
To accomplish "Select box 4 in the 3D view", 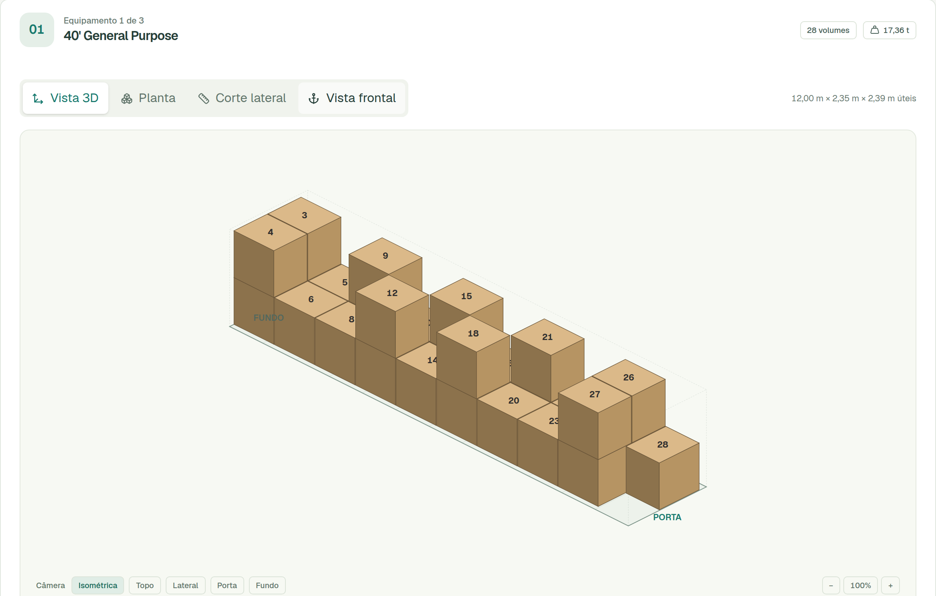I will (271, 232).
